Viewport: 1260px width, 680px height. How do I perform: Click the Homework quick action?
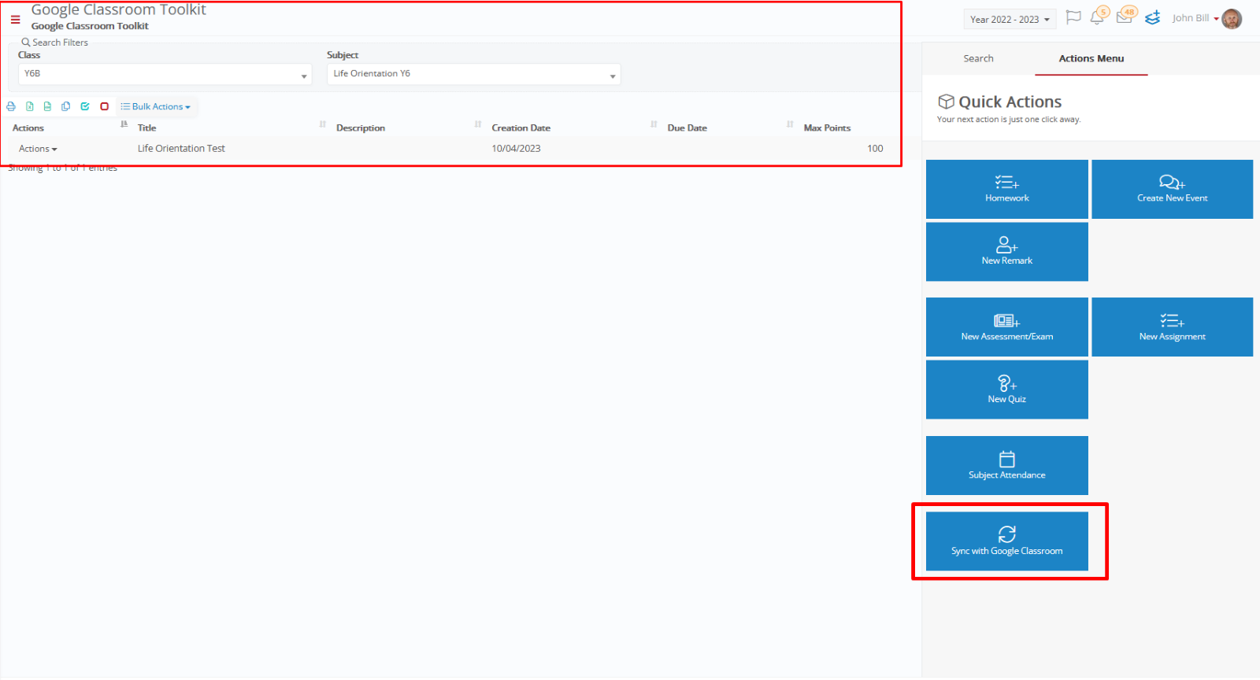click(x=1006, y=189)
